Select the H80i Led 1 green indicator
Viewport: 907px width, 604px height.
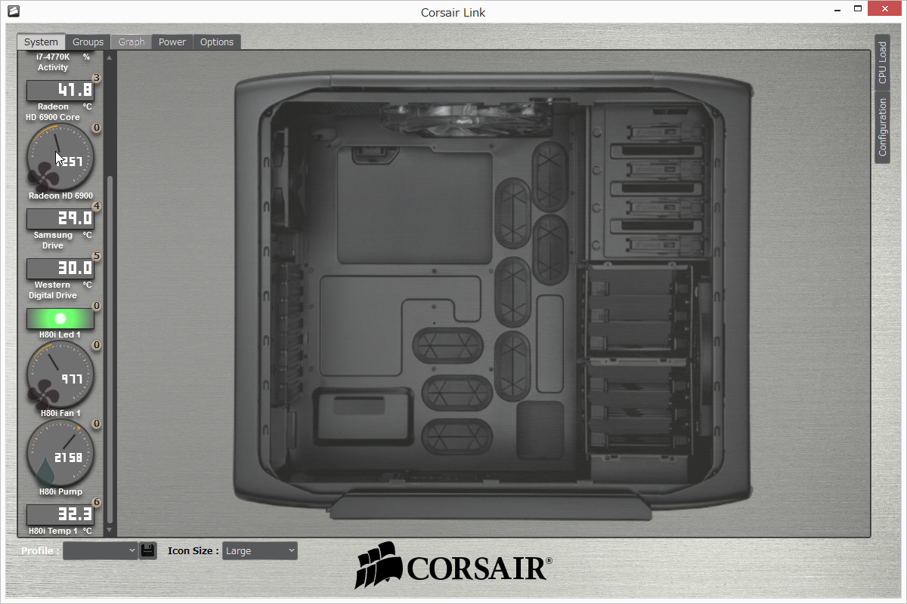(x=60, y=319)
